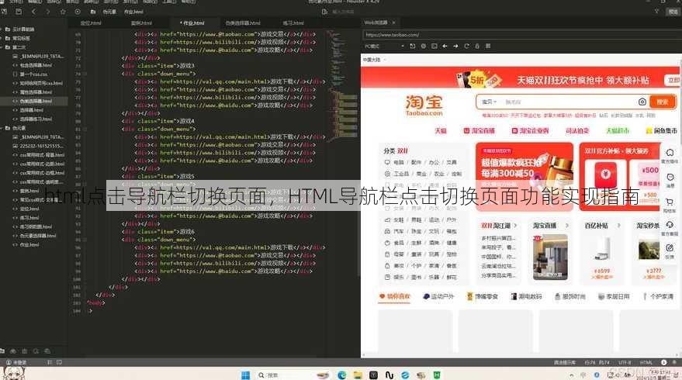Open File Explorer from the taskbar
682x380 pixels.
point(358,375)
